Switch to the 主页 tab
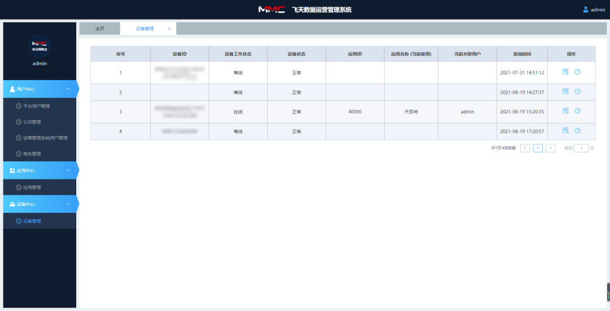This screenshot has height=311, width=610. point(99,28)
